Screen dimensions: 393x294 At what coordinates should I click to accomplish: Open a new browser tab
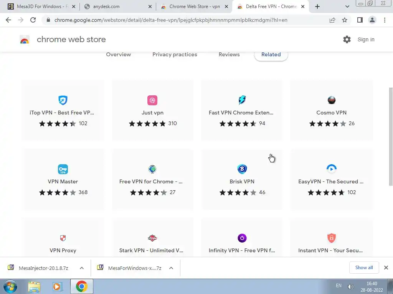(x=317, y=7)
